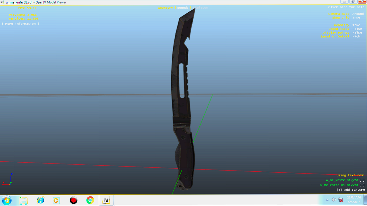Enable the Display Points option
This screenshot has height=206, width=367.
click(357, 33)
